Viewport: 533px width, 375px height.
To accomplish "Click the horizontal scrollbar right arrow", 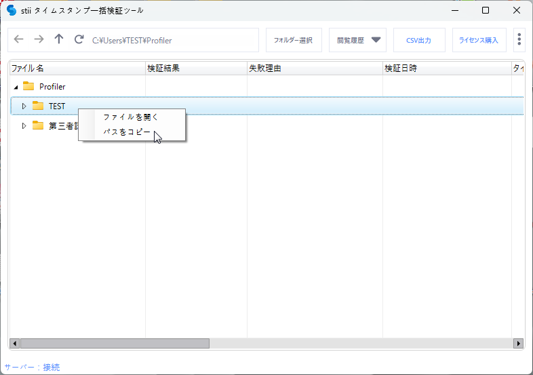I will click(519, 343).
